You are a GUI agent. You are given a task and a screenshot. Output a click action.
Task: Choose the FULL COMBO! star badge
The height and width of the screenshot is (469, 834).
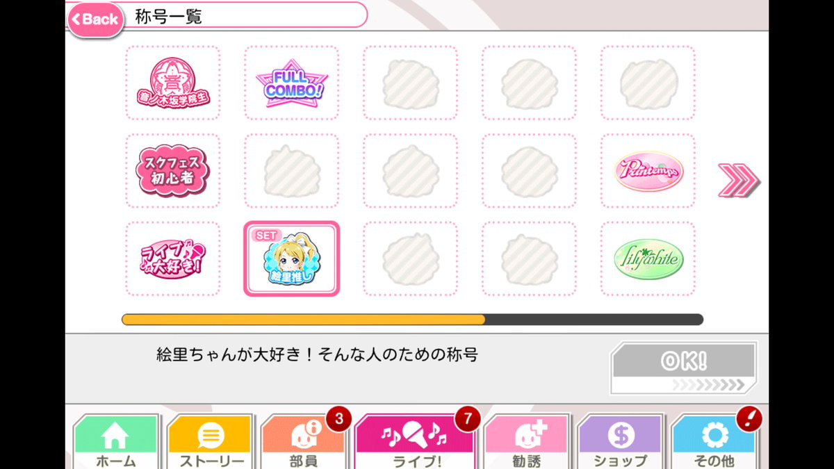pos(291,83)
